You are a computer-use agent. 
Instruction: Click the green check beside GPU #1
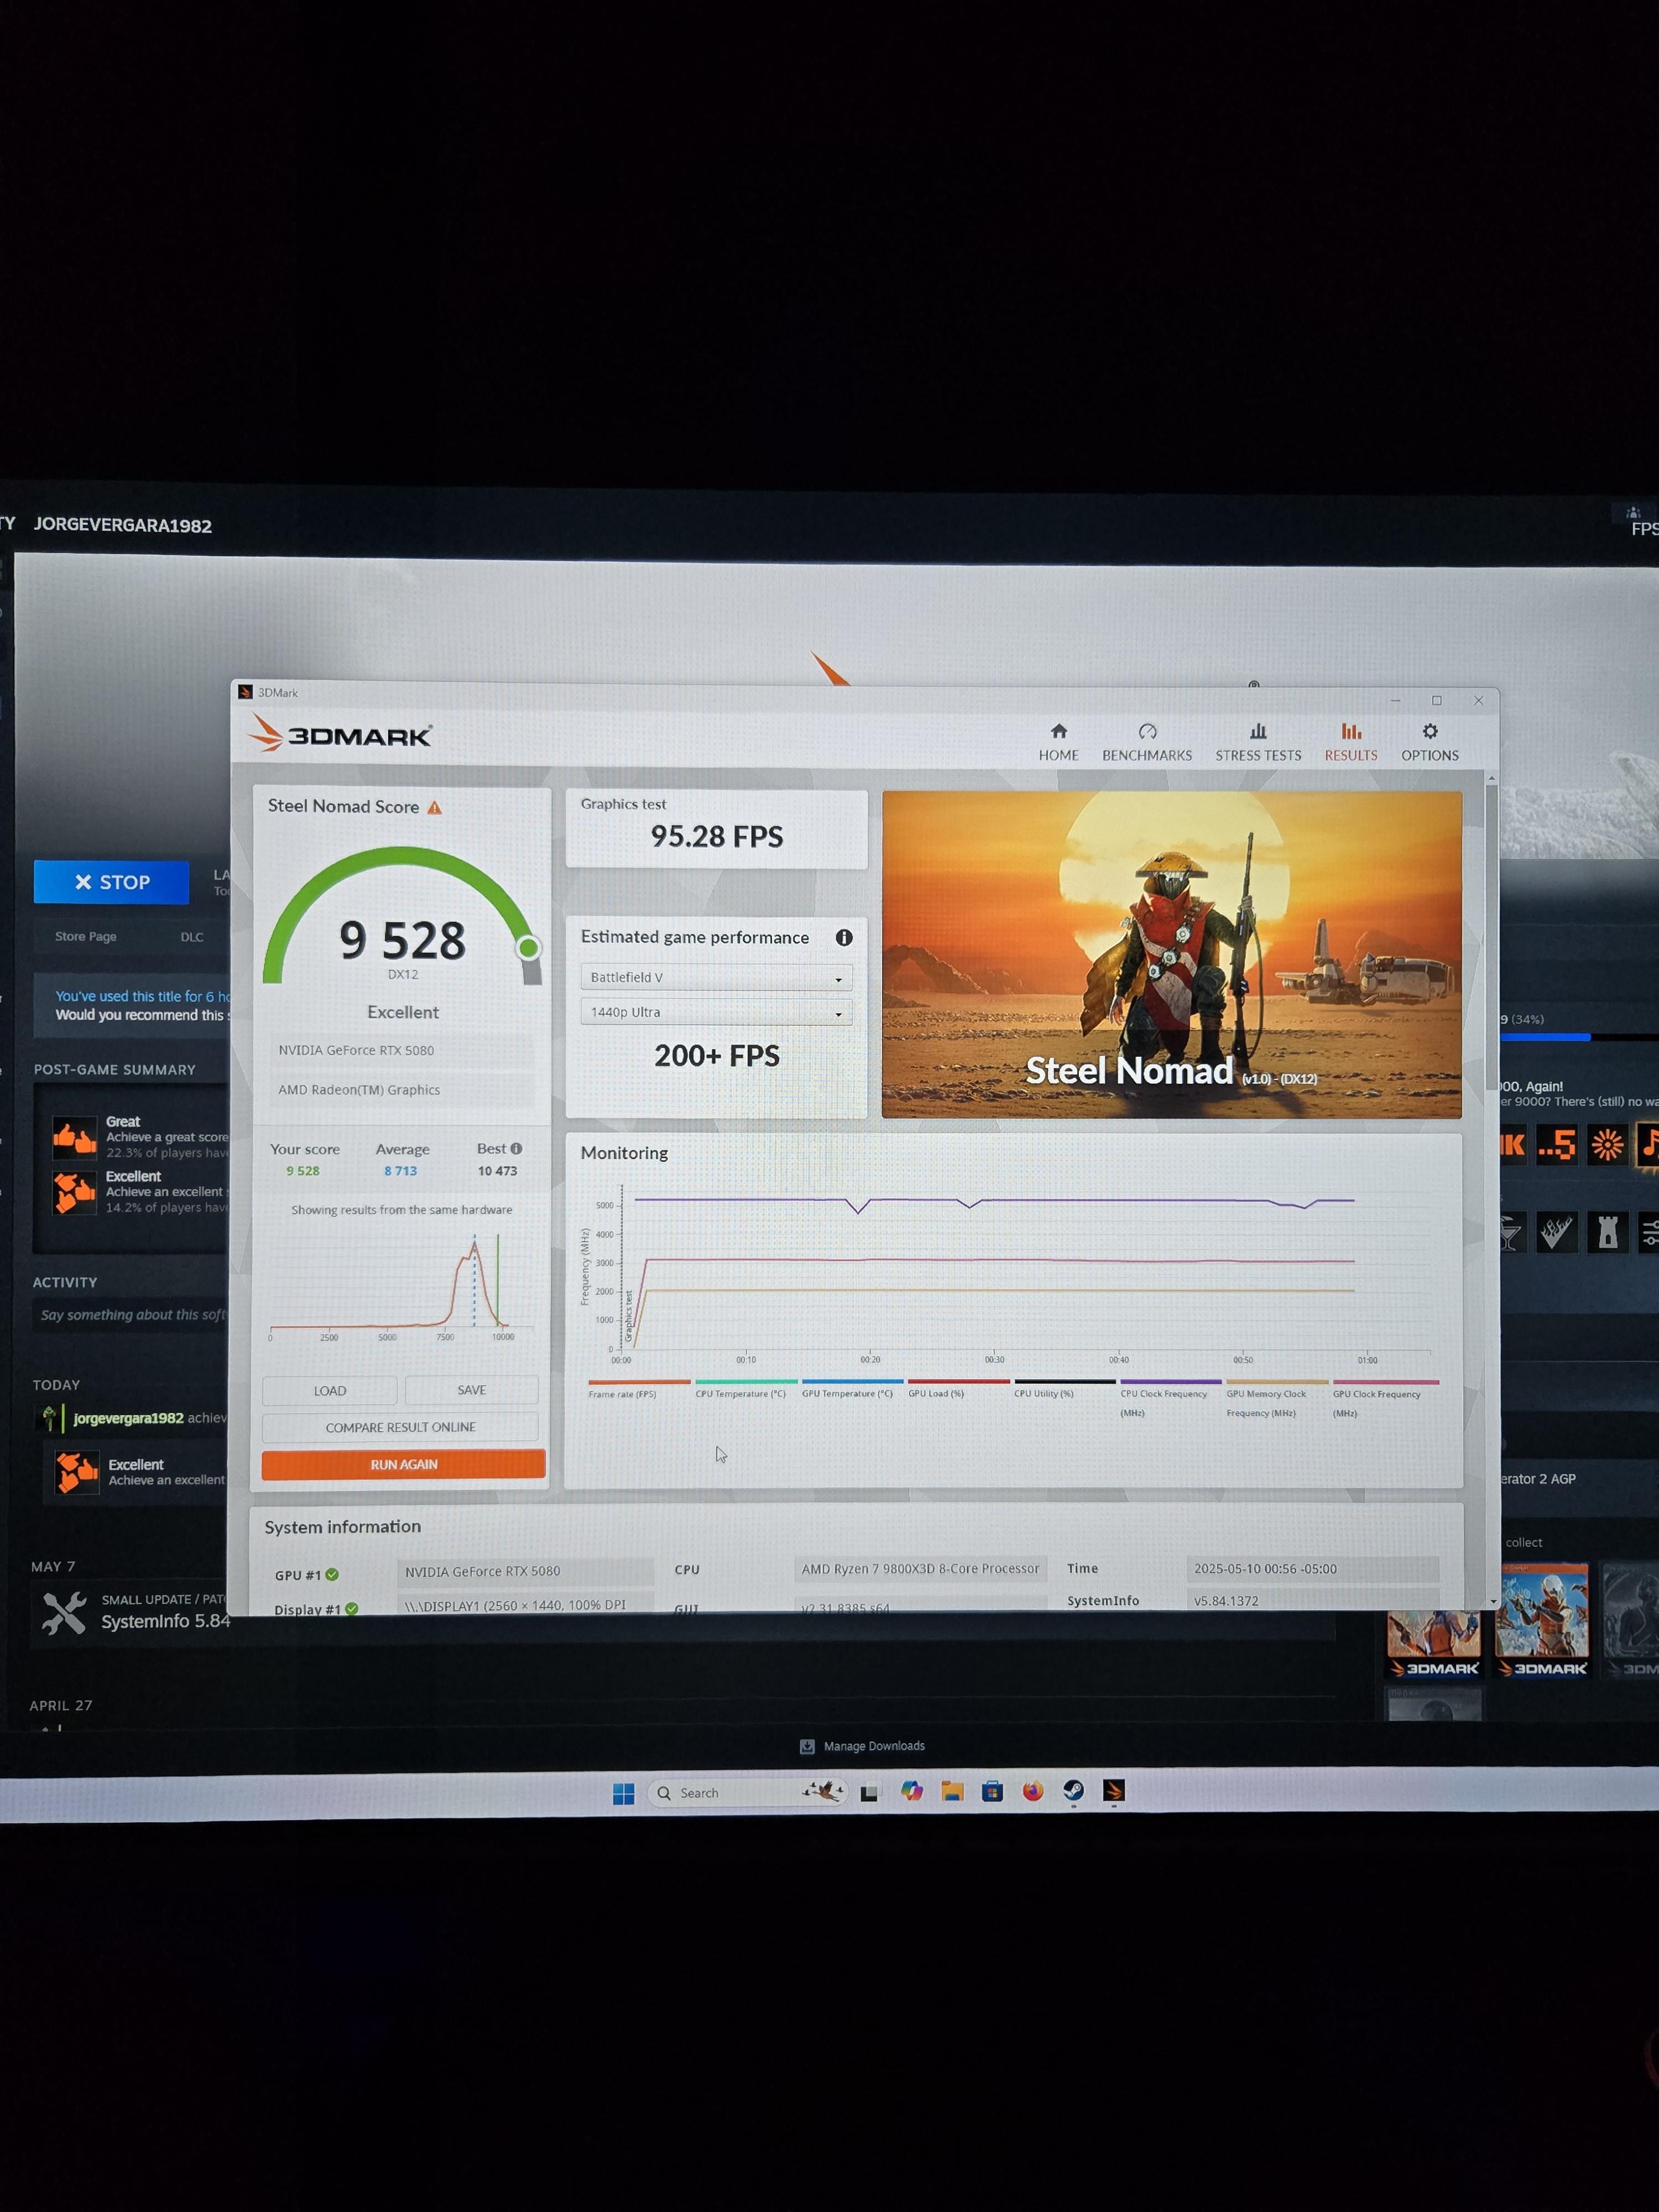coord(332,1574)
